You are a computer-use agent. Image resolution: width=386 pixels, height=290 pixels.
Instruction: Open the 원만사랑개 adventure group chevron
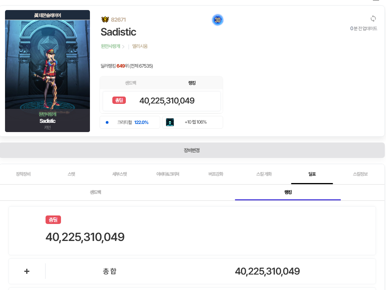coord(123,47)
